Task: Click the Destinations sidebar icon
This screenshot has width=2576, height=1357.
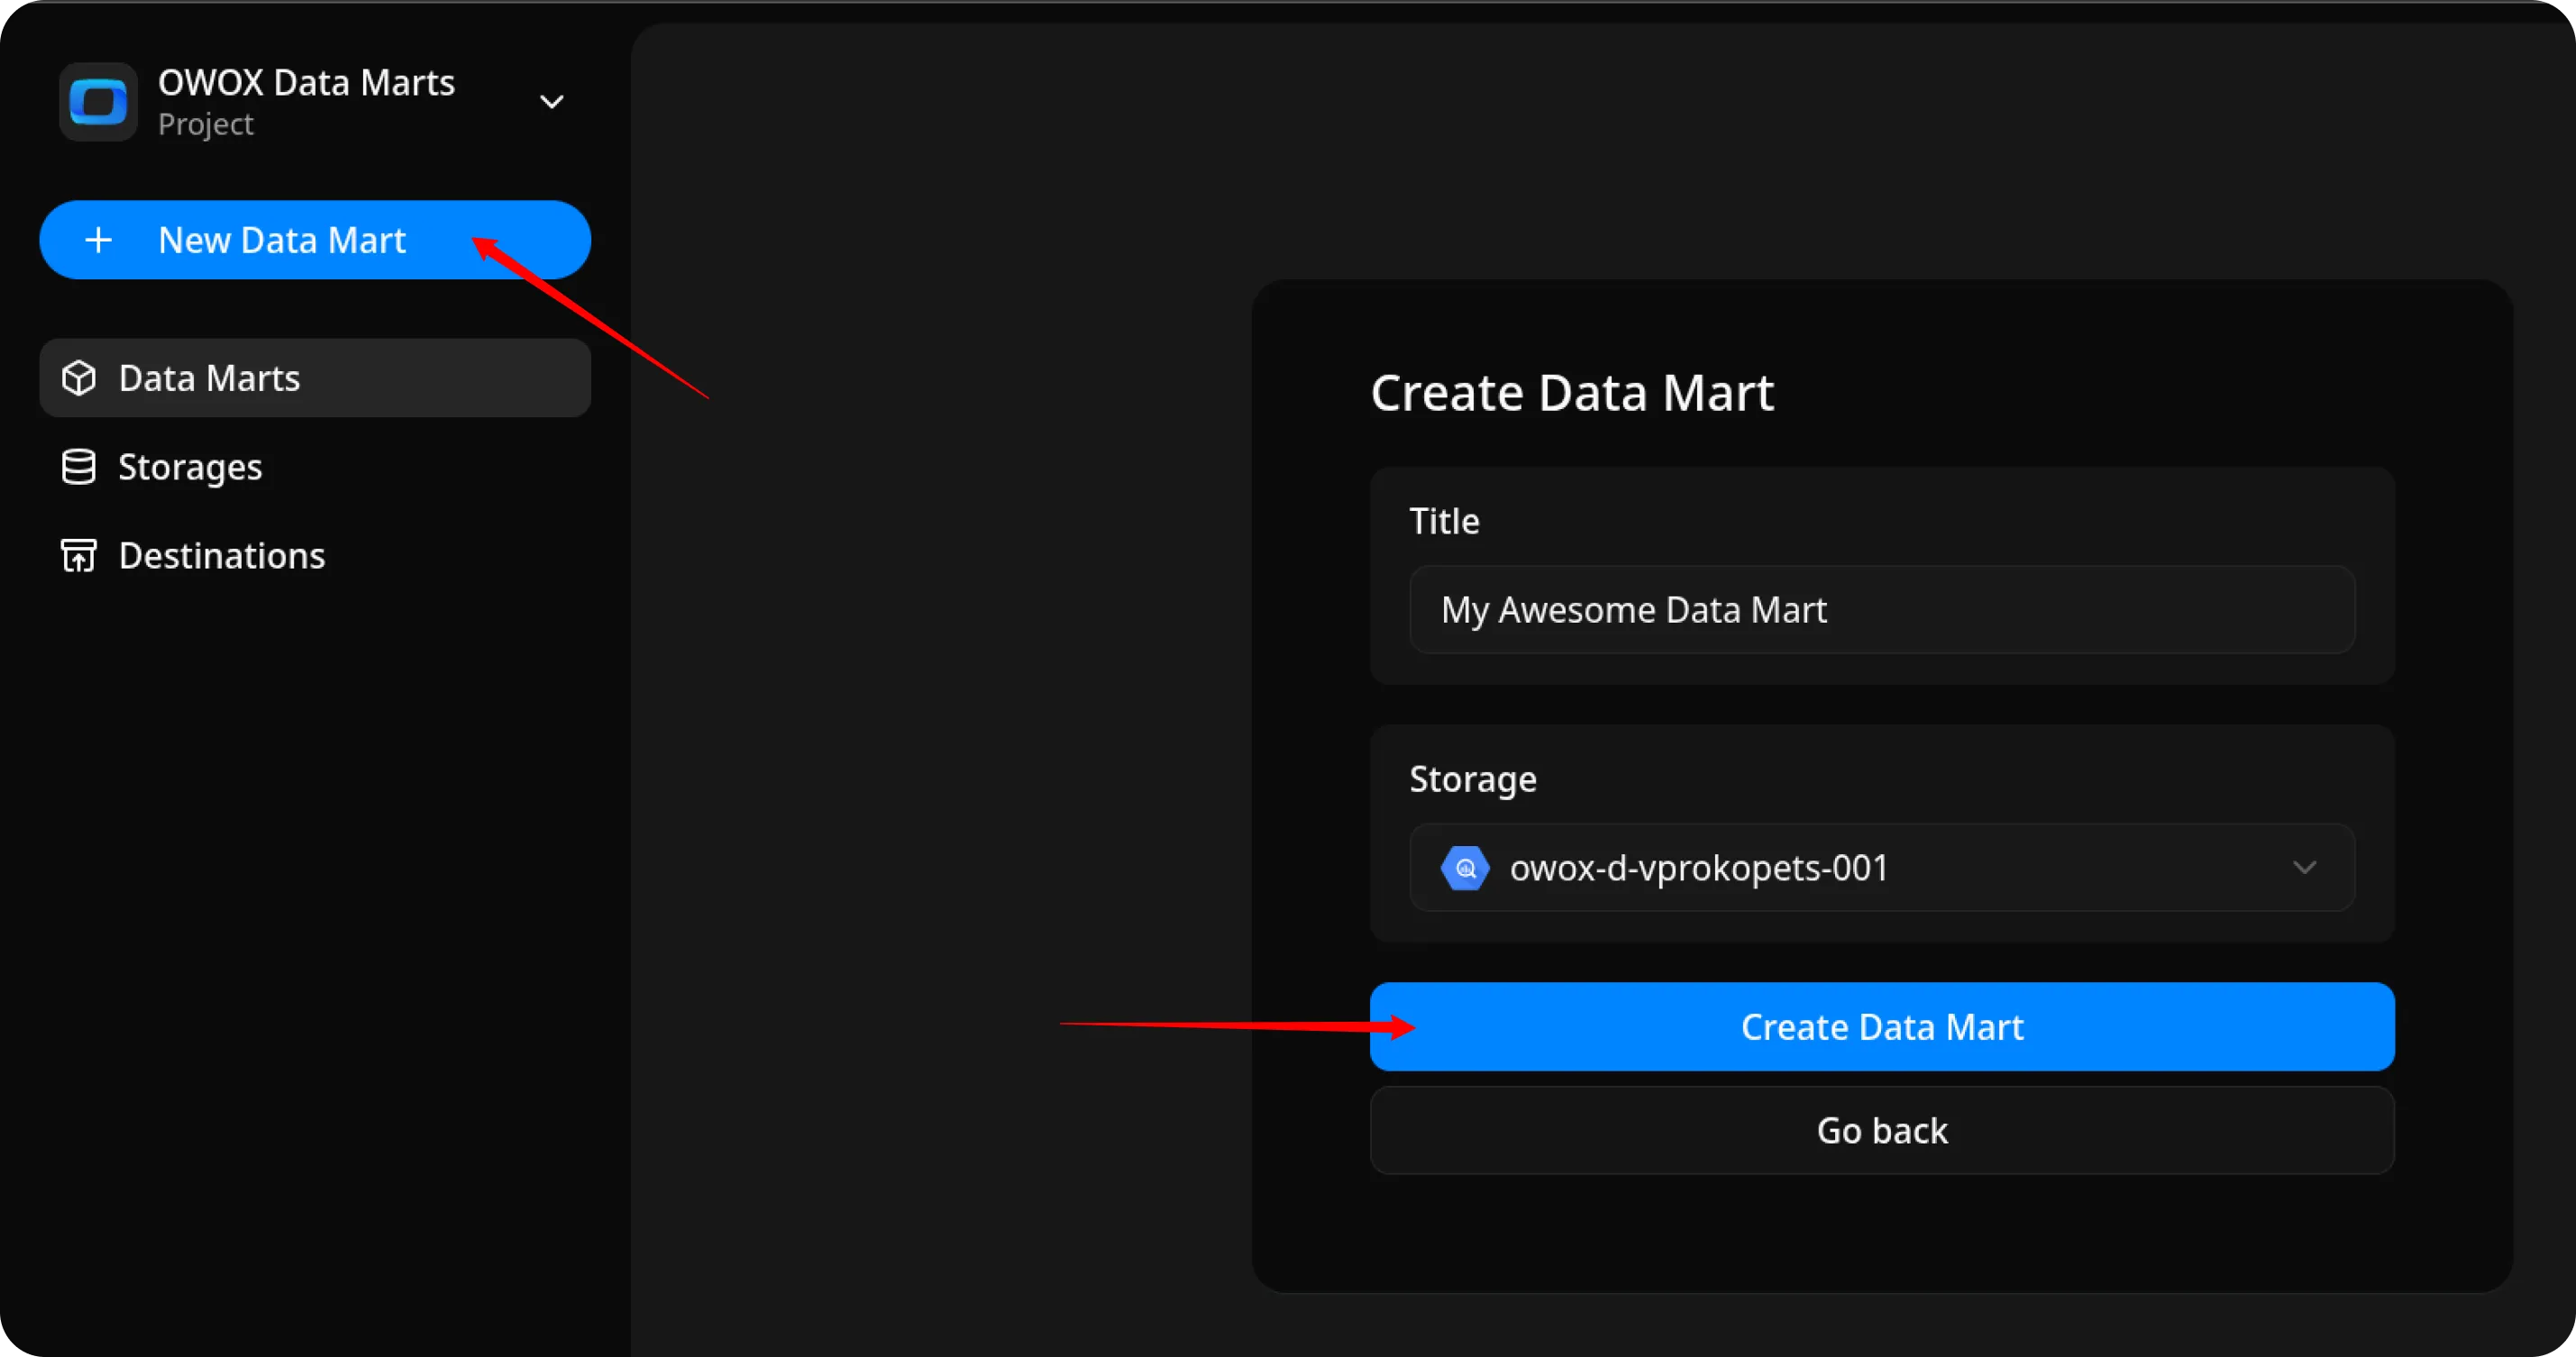Action: [x=78, y=555]
